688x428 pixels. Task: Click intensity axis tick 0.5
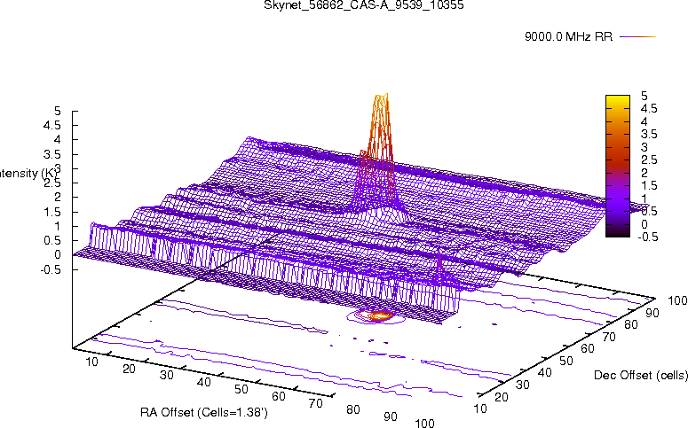tap(51, 240)
